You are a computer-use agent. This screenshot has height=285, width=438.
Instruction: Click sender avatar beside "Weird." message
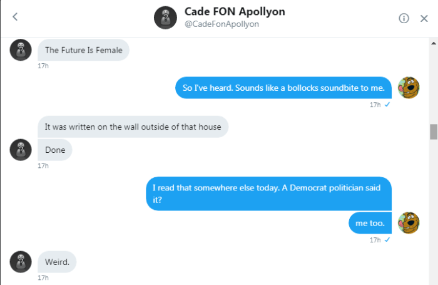21,261
